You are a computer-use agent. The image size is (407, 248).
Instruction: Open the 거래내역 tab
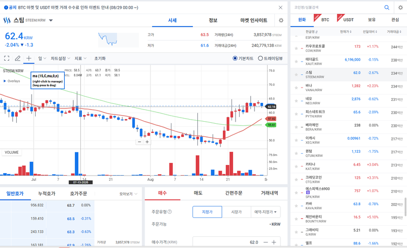[270, 193]
